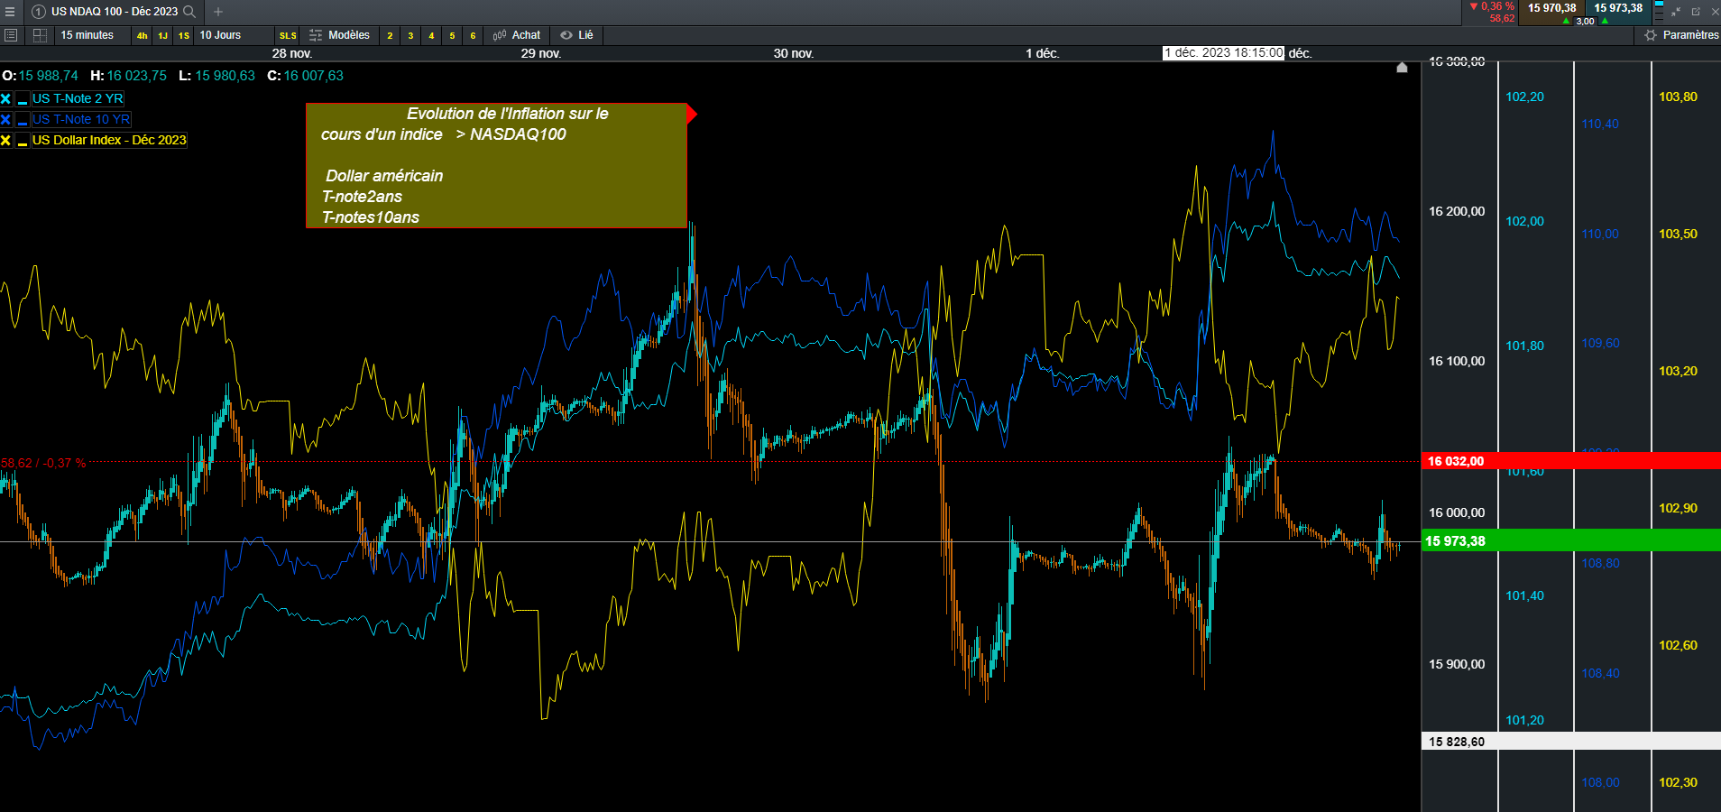This screenshot has height=812, width=1721.
Task: Click the 102,00 T-Note 2 YR axis value
Action: coord(1525,222)
